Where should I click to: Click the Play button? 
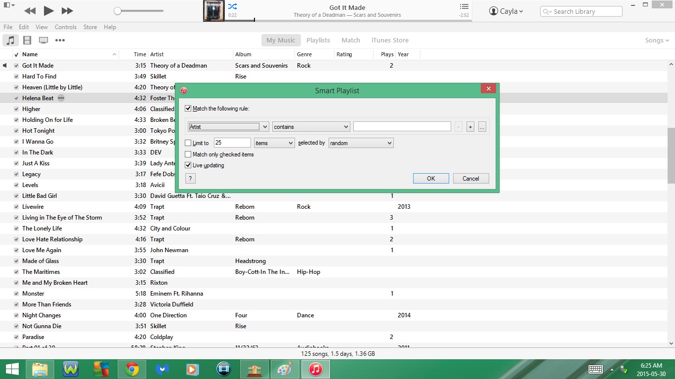click(x=48, y=11)
